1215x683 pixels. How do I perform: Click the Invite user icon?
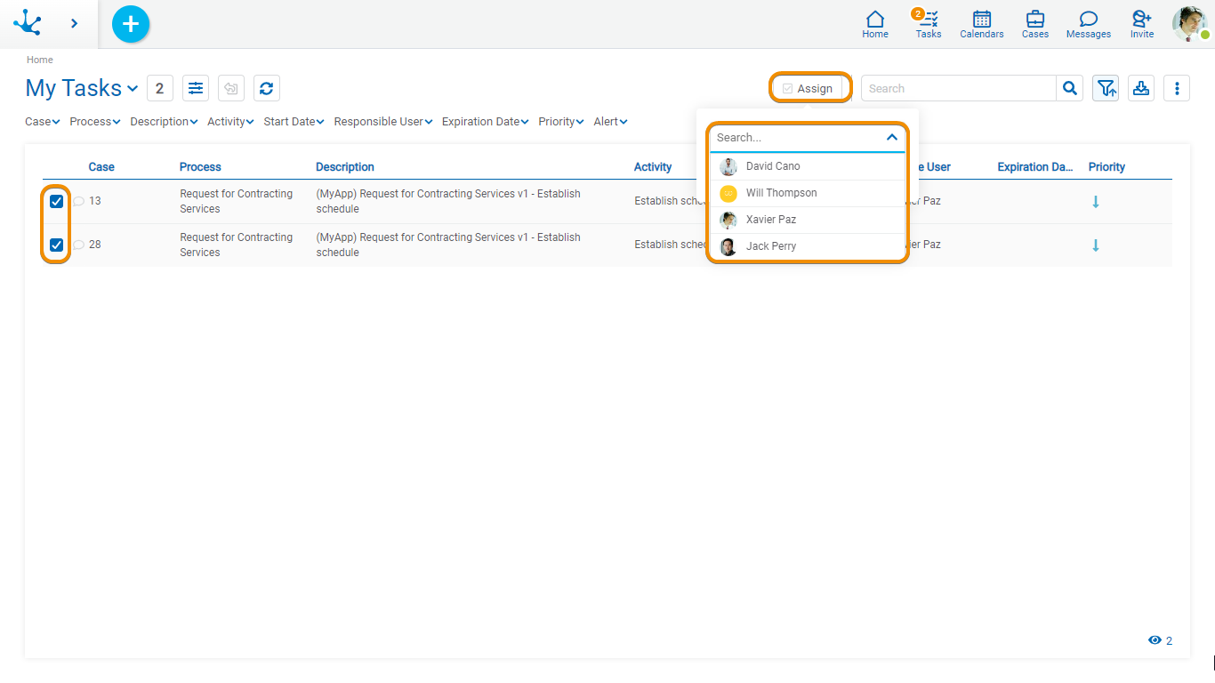click(1141, 24)
